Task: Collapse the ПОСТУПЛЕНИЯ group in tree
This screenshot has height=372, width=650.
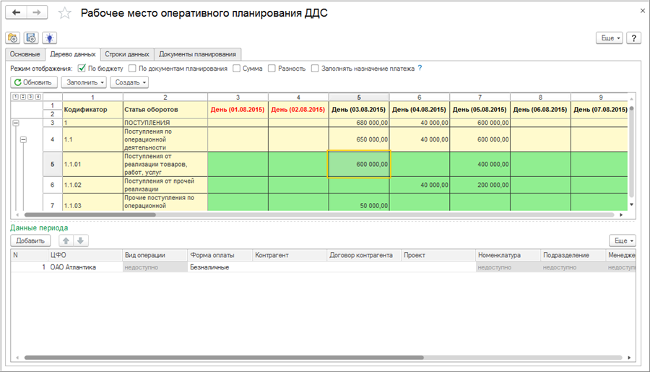Action: coord(16,124)
